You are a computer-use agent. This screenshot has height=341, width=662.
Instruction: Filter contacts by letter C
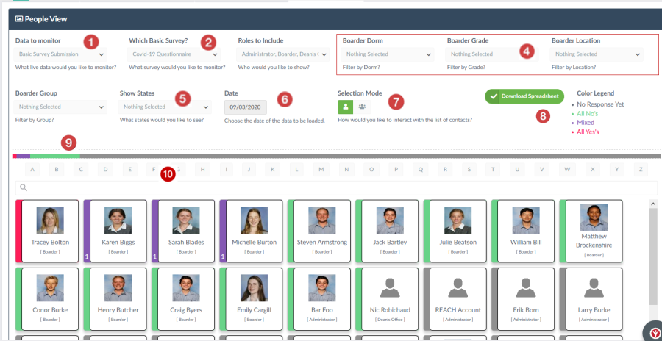tap(81, 170)
